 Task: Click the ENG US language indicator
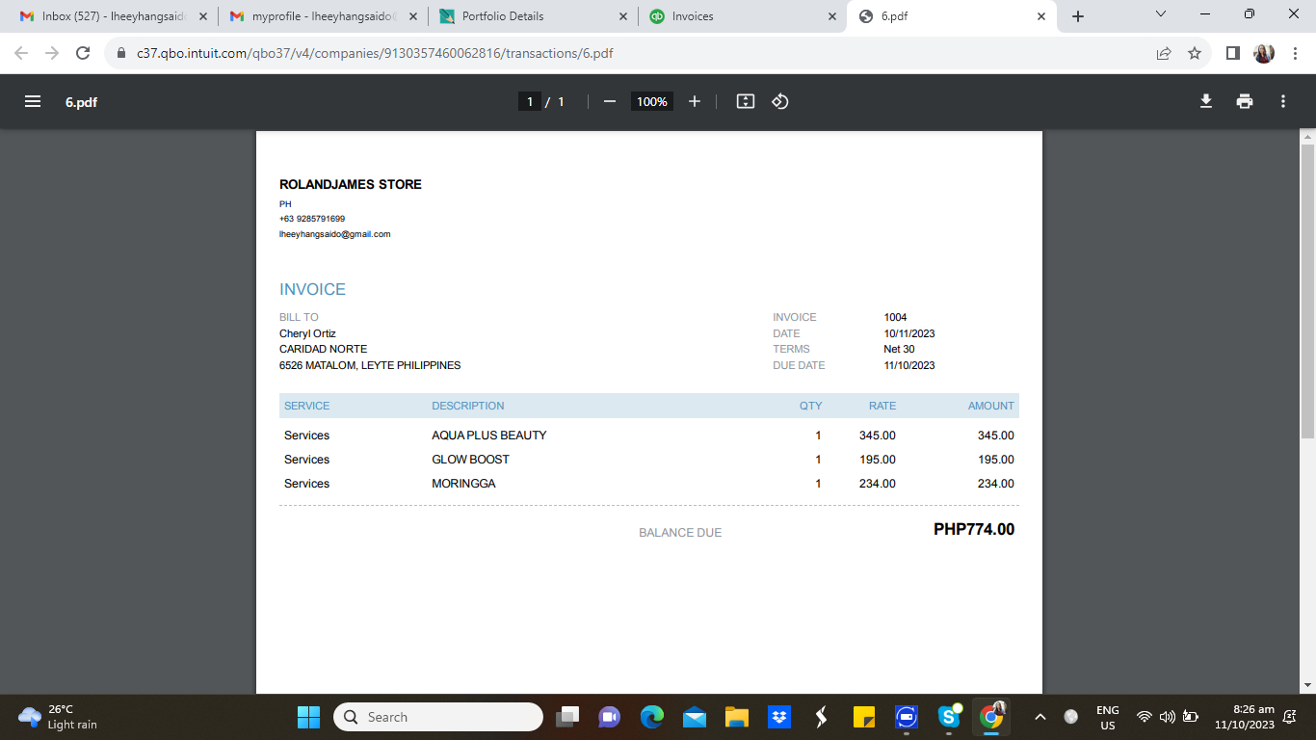pyautogui.click(x=1108, y=717)
